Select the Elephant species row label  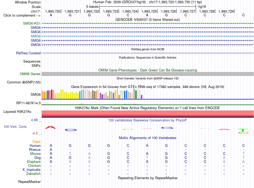(34, 162)
